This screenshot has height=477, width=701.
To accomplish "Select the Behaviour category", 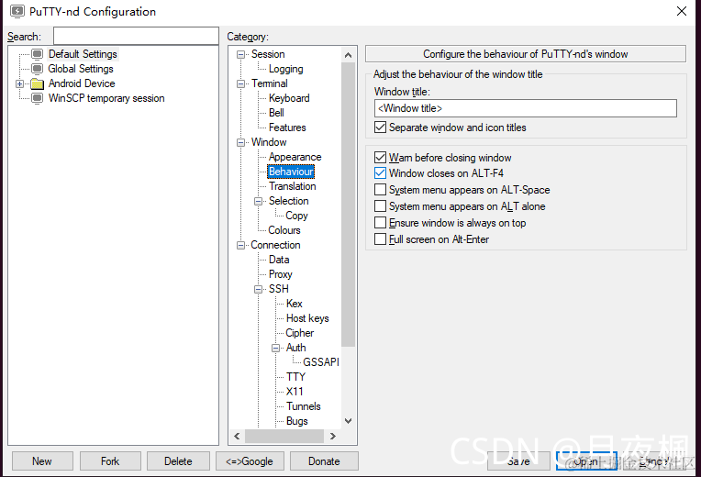I will tap(291, 172).
